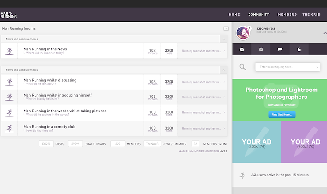Collapse the first News and annoucements category
The height and width of the screenshot is (194, 327).
(223, 39)
